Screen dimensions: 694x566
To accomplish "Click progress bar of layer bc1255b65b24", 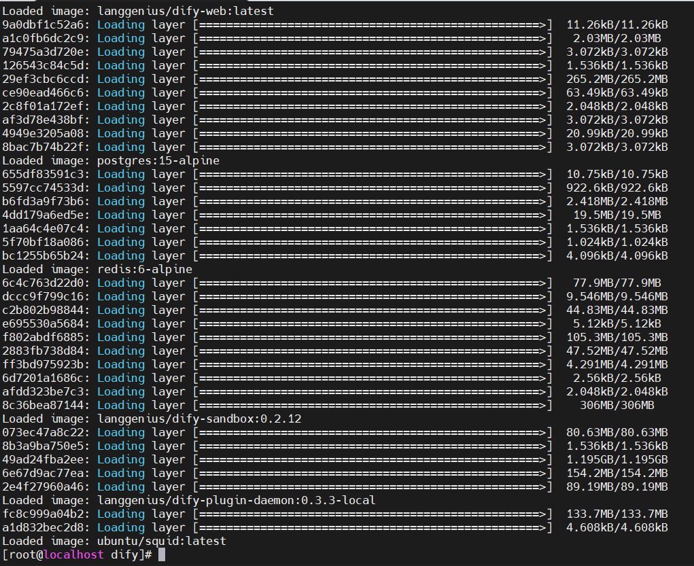I will [372, 255].
